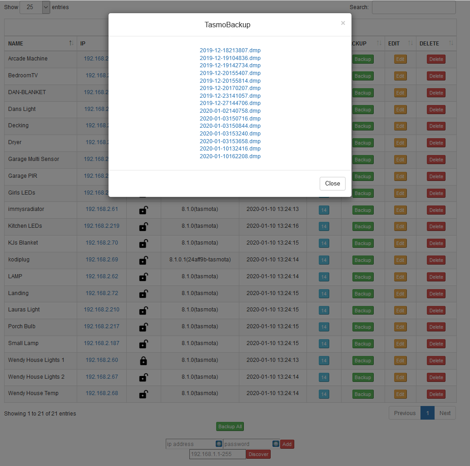Focus the ip address input field

click(x=194, y=444)
